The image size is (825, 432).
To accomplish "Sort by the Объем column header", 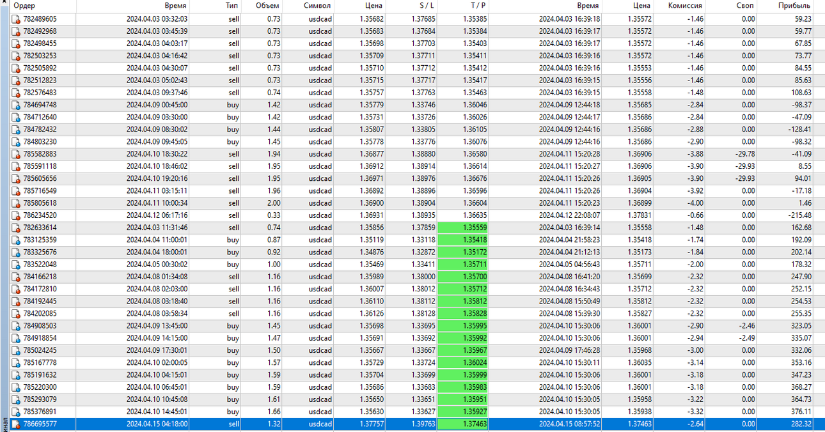I will click(x=267, y=6).
